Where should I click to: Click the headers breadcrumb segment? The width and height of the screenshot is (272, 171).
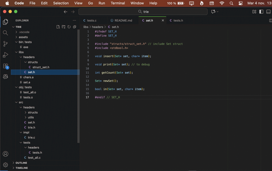97,27
